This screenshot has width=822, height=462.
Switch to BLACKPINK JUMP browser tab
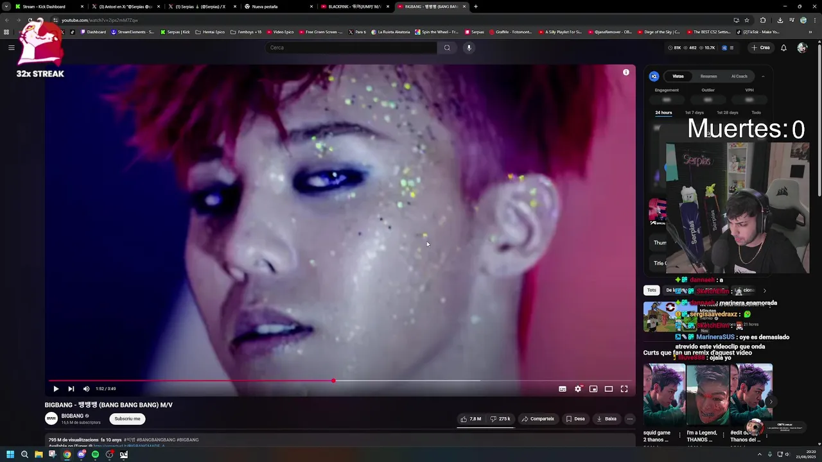(x=354, y=6)
